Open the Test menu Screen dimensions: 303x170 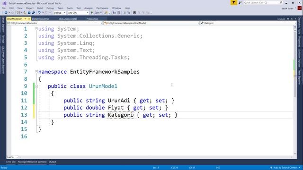click(79, 8)
